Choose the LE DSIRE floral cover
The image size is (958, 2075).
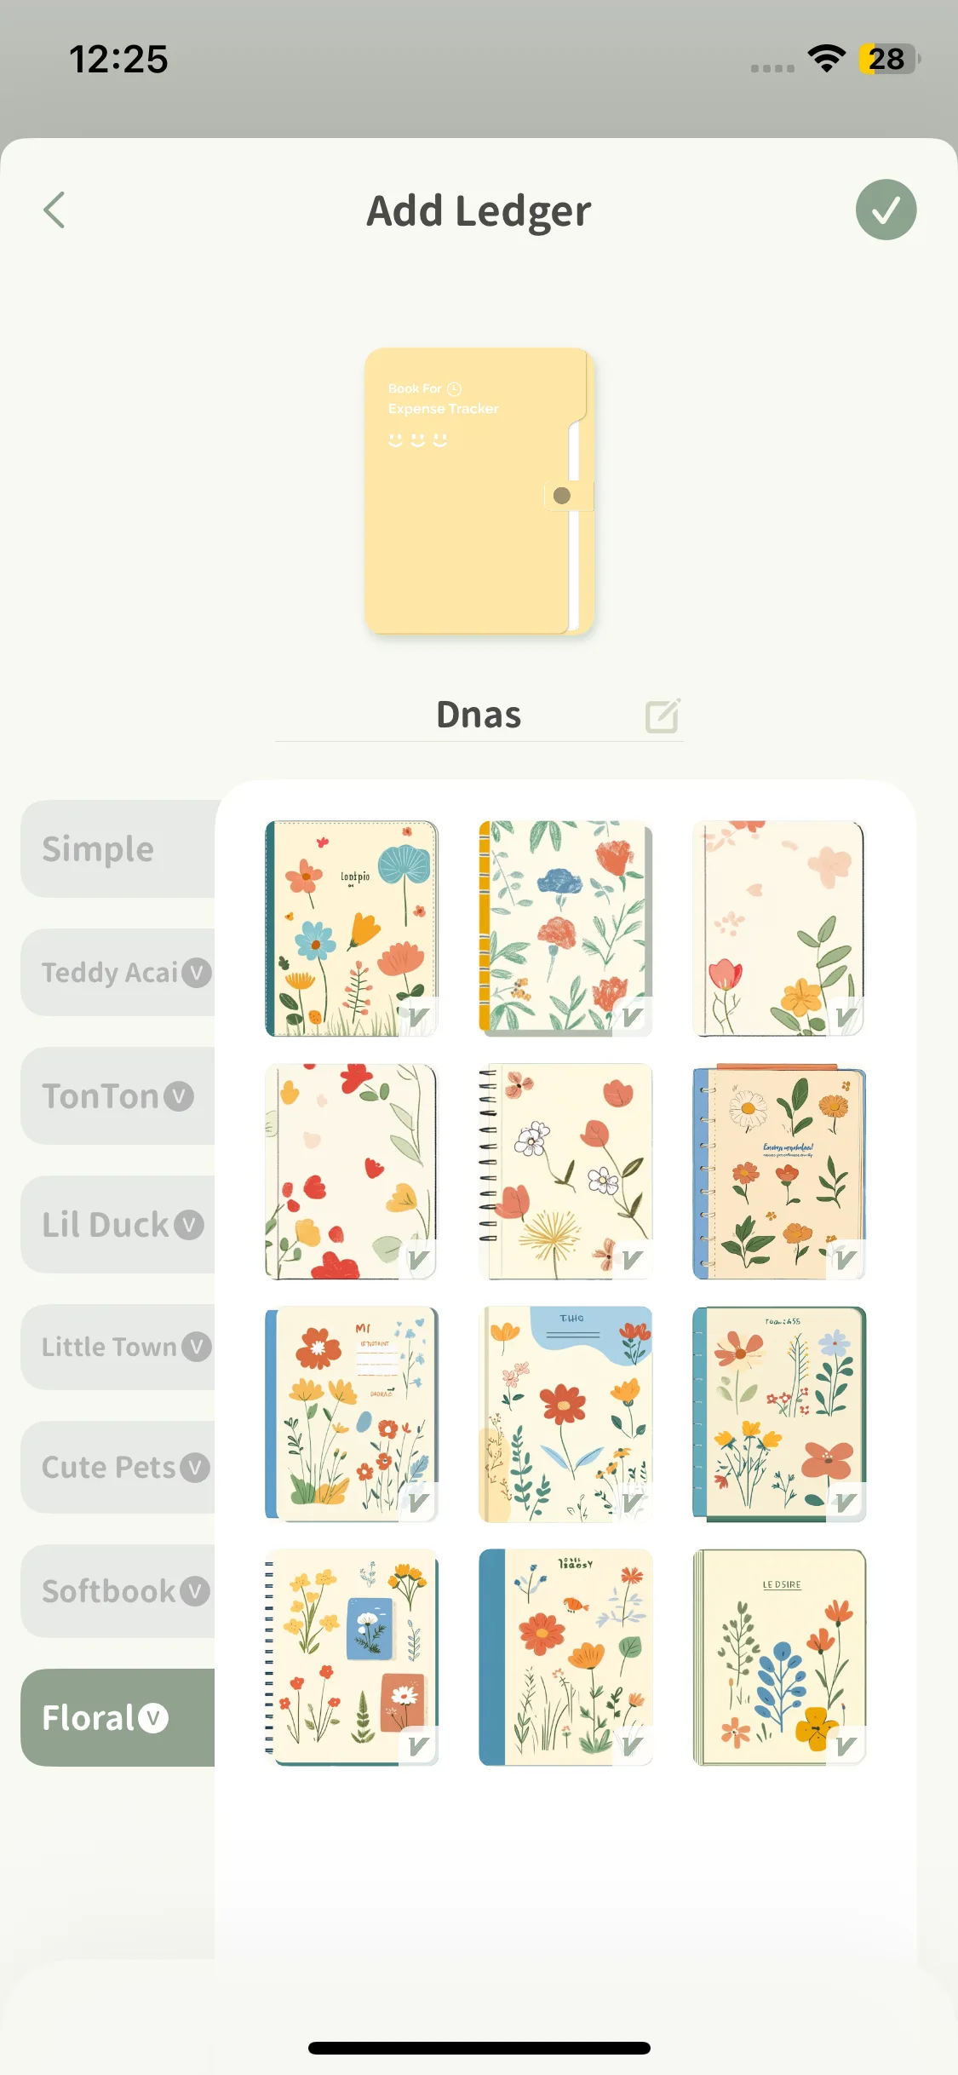[x=779, y=1657]
